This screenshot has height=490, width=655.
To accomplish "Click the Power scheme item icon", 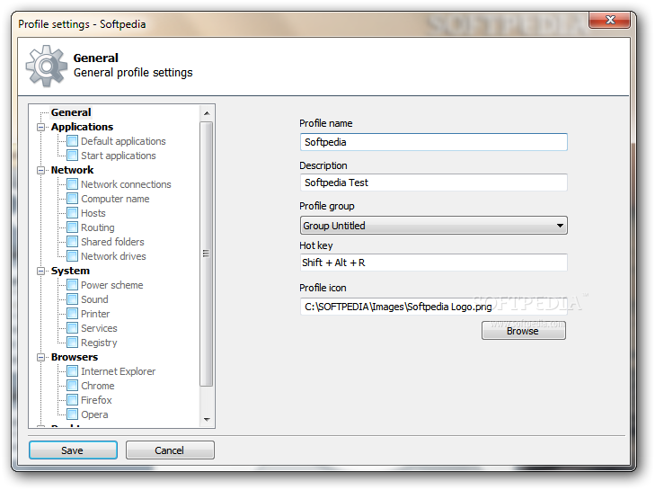I will pyautogui.click(x=72, y=285).
